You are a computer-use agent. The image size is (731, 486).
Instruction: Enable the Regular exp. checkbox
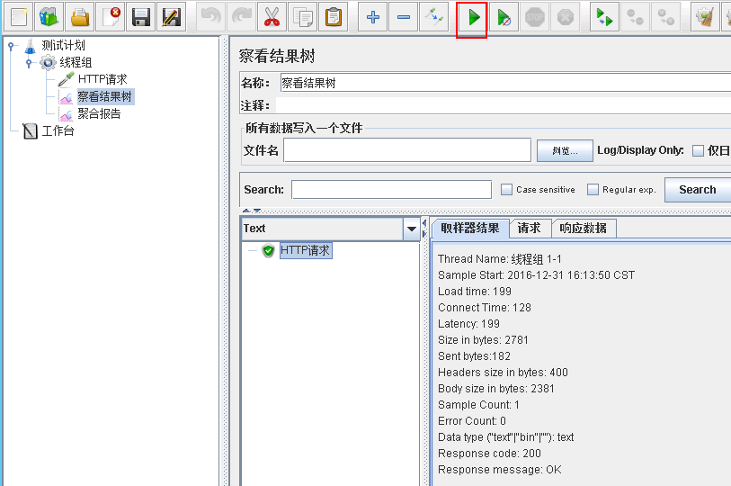click(x=593, y=190)
